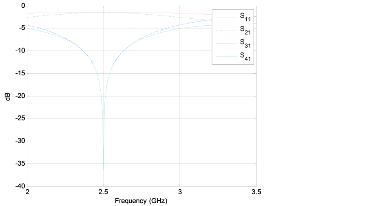
Task: Click the rightmost x-axis tick label
Action: tap(256, 191)
